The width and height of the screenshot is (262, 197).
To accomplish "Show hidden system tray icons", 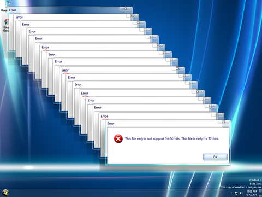I will pyautogui.click(x=231, y=193).
